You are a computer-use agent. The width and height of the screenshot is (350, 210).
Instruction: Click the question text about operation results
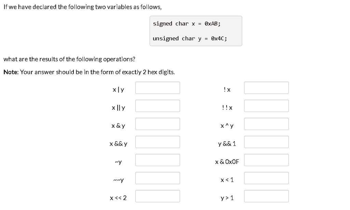tap(69, 59)
